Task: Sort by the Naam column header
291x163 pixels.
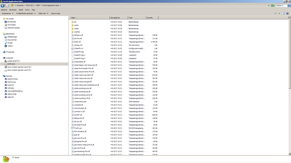Action: point(89,18)
